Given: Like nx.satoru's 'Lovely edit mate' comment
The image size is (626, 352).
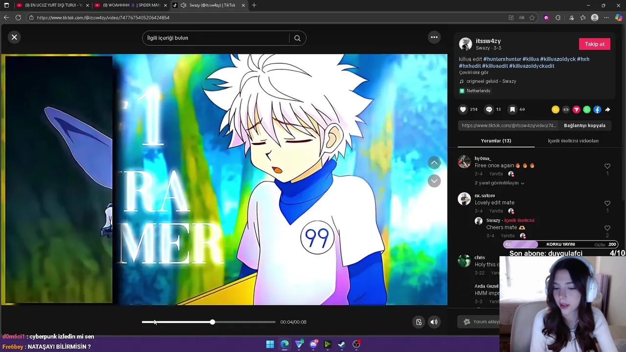Looking at the screenshot, I should [607, 203].
